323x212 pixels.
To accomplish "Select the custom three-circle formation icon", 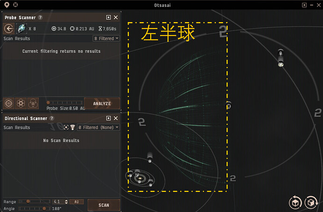I will click(33, 103).
